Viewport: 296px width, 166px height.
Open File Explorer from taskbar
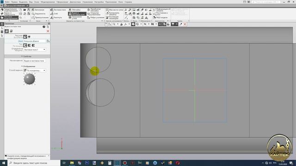click(x=72, y=163)
